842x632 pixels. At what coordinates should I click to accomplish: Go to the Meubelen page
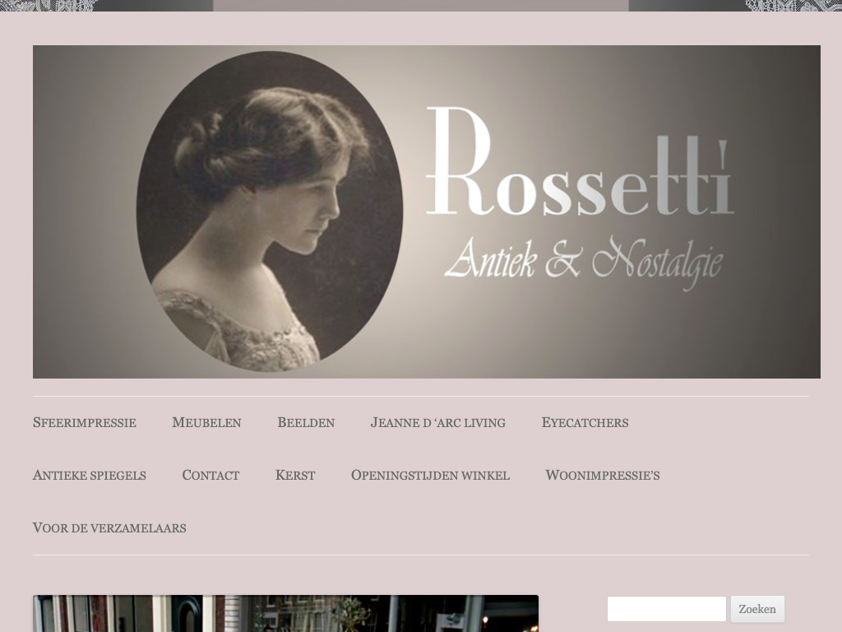[206, 422]
